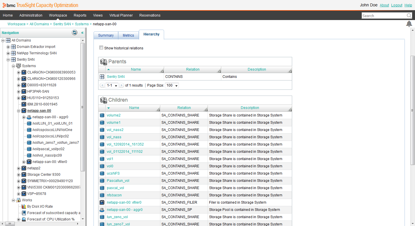
Task: Click the Pascallun_vol share icon
Action: click(x=102, y=181)
